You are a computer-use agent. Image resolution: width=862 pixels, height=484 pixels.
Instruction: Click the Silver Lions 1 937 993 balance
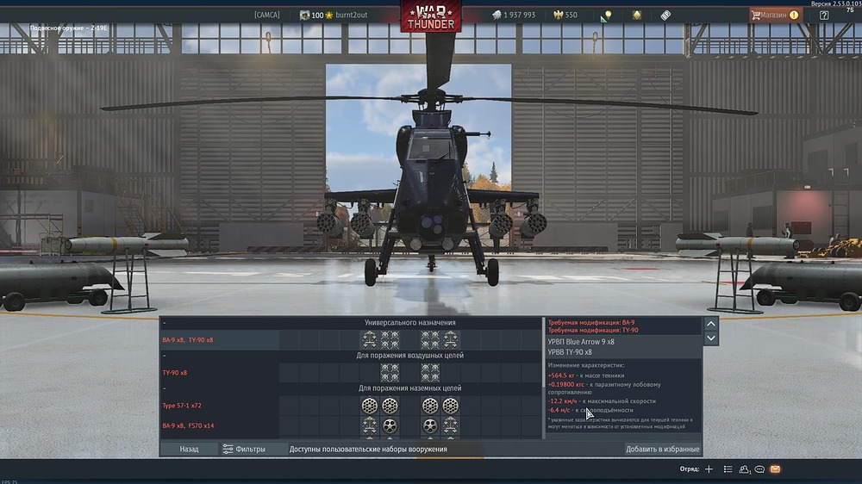pyautogui.click(x=513, y=16)
